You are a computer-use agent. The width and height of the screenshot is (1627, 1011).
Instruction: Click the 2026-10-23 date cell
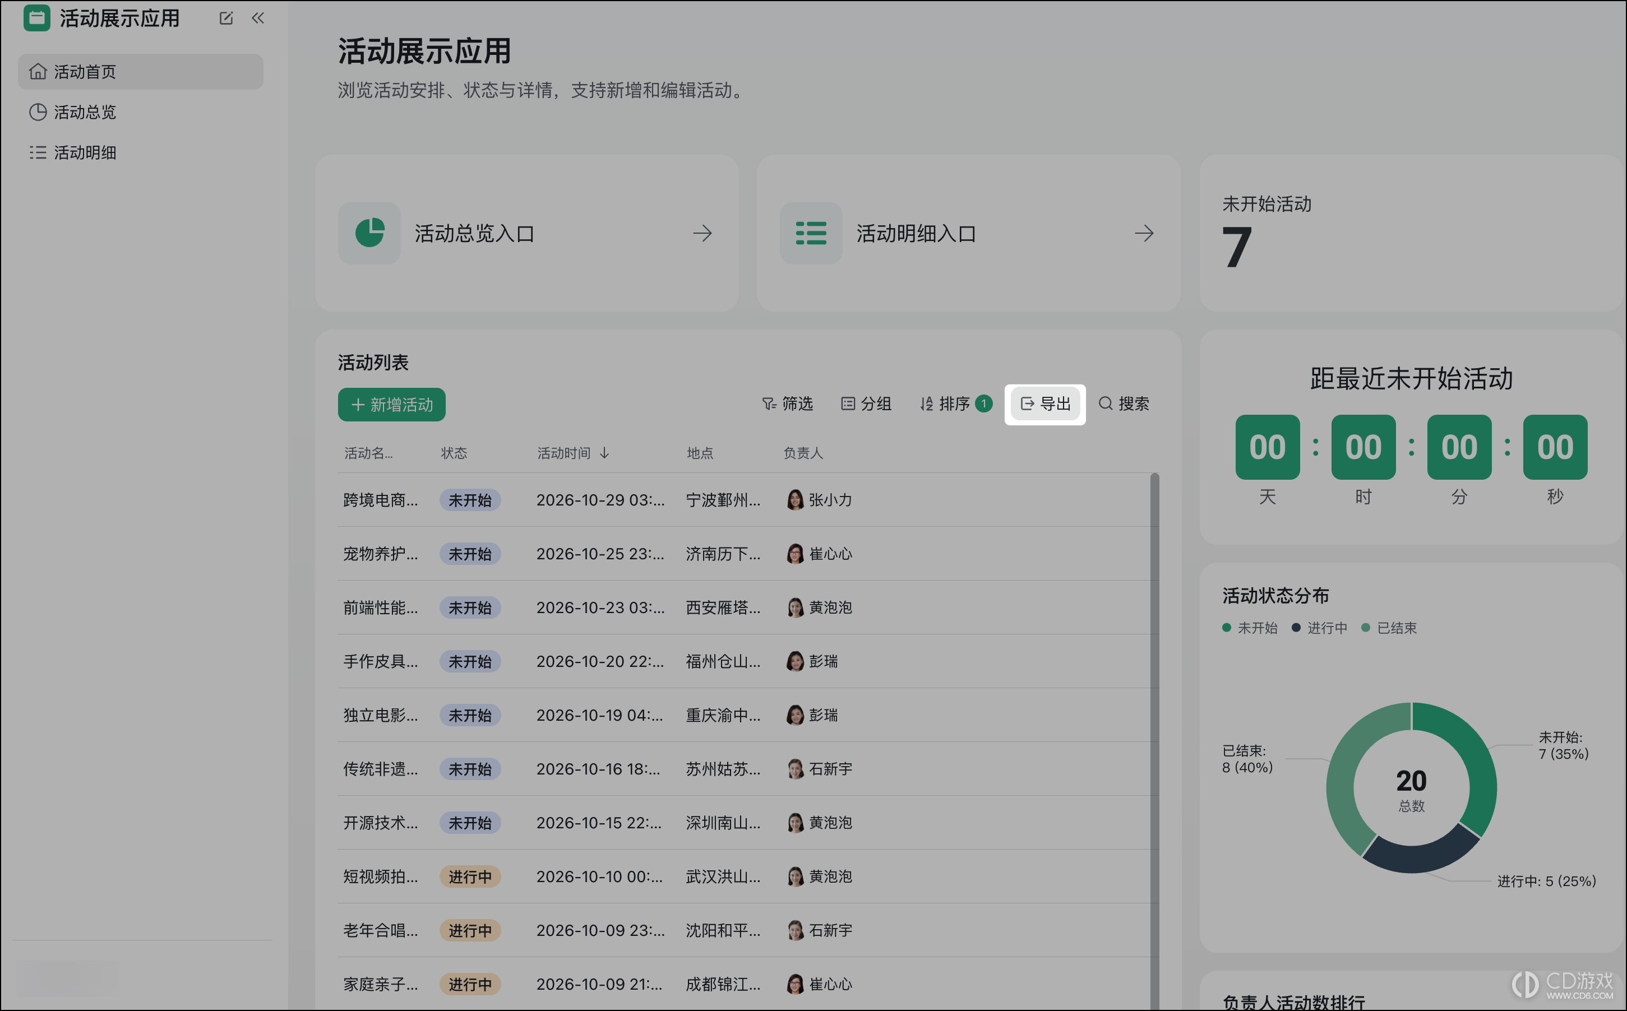point(600,608)
